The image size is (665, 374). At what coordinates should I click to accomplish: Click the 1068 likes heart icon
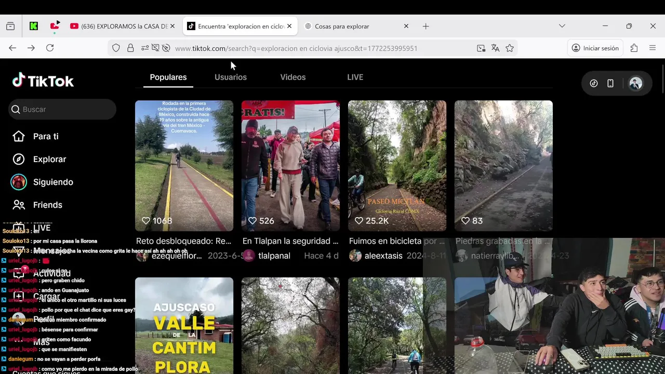tap(146, 221)
